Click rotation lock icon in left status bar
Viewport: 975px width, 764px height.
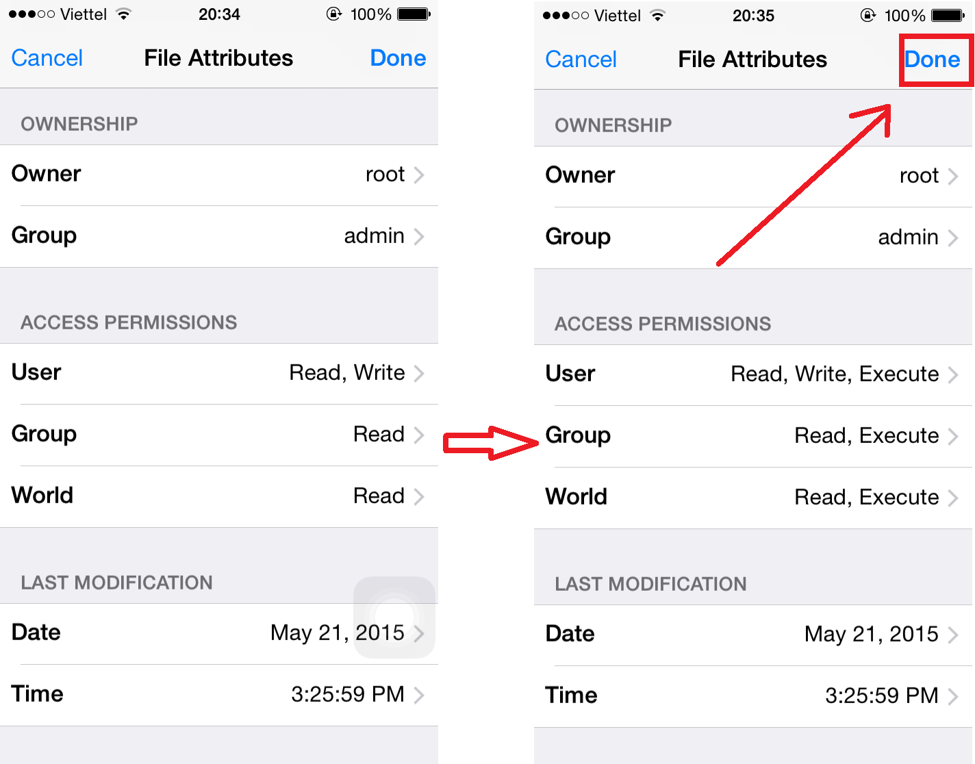point(334,14)
